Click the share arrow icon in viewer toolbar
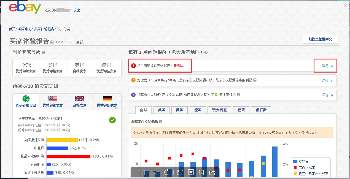Screen dimensions: 350x179 click(212, 172)
